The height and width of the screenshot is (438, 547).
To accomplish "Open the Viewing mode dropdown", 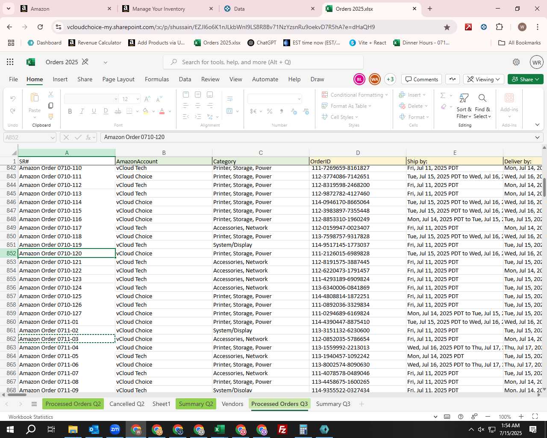I will click(483, 79).
